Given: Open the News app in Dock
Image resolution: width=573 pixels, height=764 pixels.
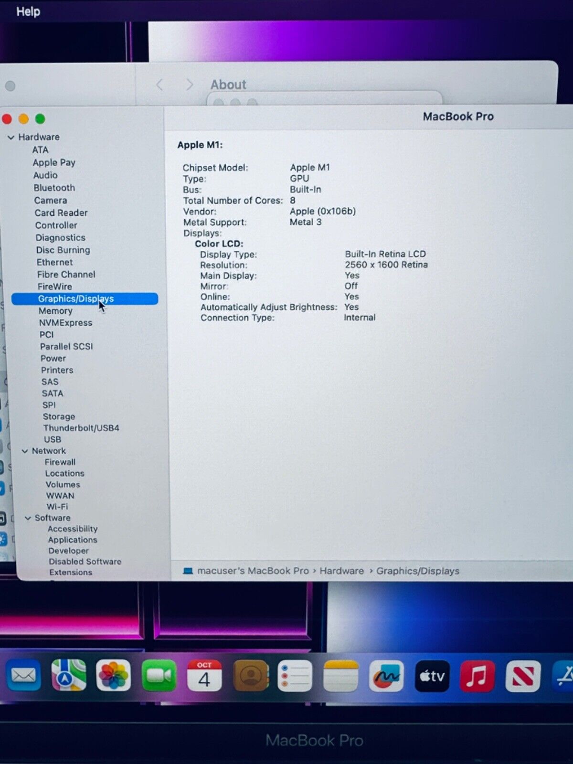Looking at the screenshot, I should point(523,676).
